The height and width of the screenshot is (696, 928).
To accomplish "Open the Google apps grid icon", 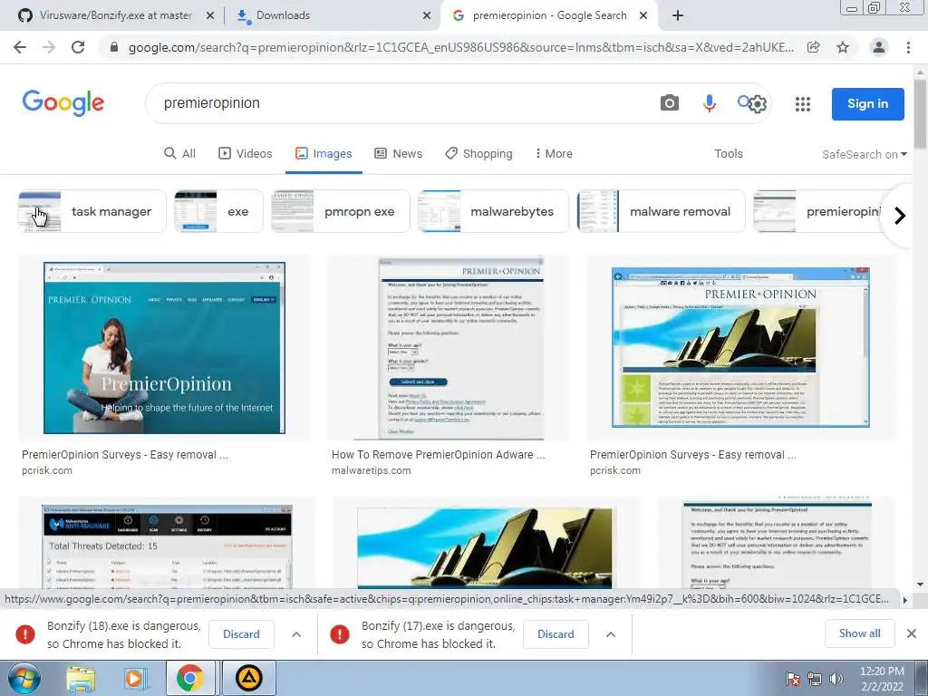I will click(x=803, y=104).
